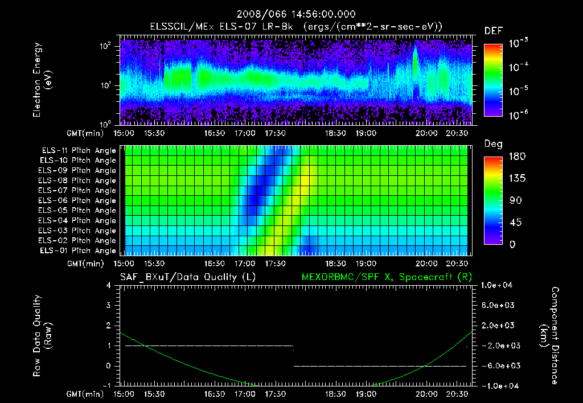Click the 10^2 tick on energy axis
The height and width of the screenshot is (403, 583).
click(105, 46)
